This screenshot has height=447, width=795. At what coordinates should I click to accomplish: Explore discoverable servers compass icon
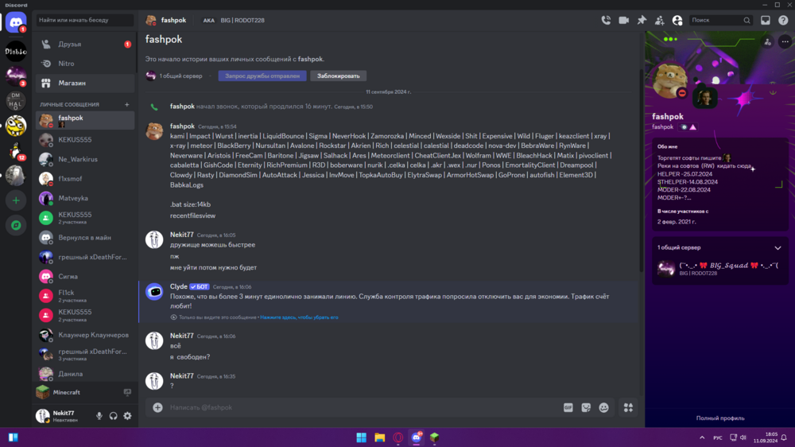(x=16, y=225)
